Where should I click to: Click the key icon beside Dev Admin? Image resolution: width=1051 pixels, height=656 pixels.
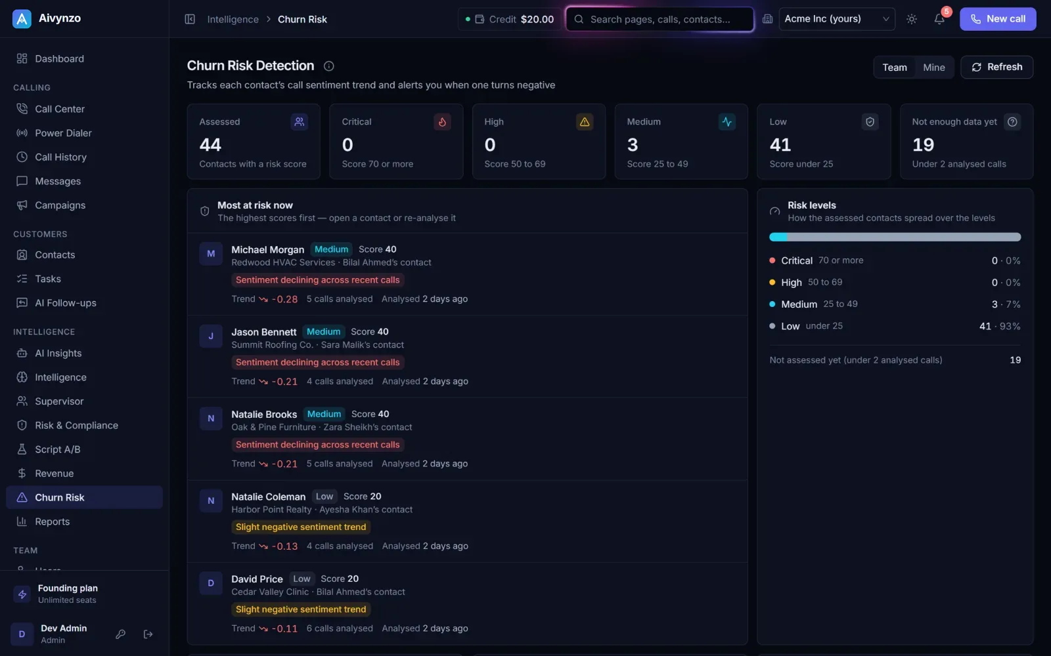tap(121, 634)
